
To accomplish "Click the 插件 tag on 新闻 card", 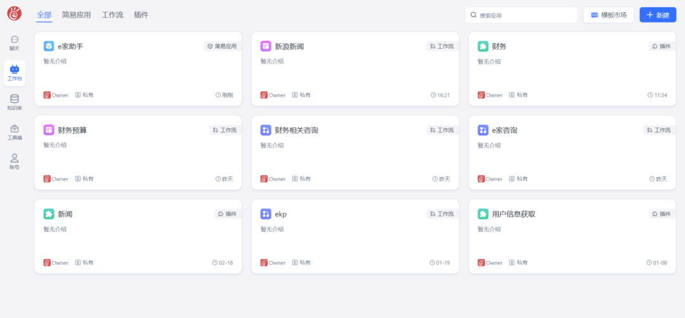I will click(x=228, y=214).
